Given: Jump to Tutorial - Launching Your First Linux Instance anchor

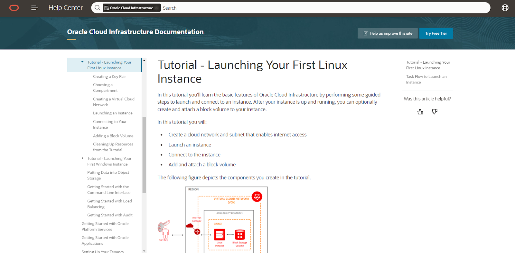Looking at the screenshot, I should [428, 65].
